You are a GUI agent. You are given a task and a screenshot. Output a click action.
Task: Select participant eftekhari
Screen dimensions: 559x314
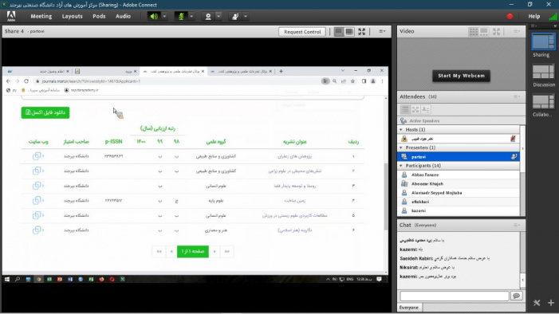(x=459, y=202)
